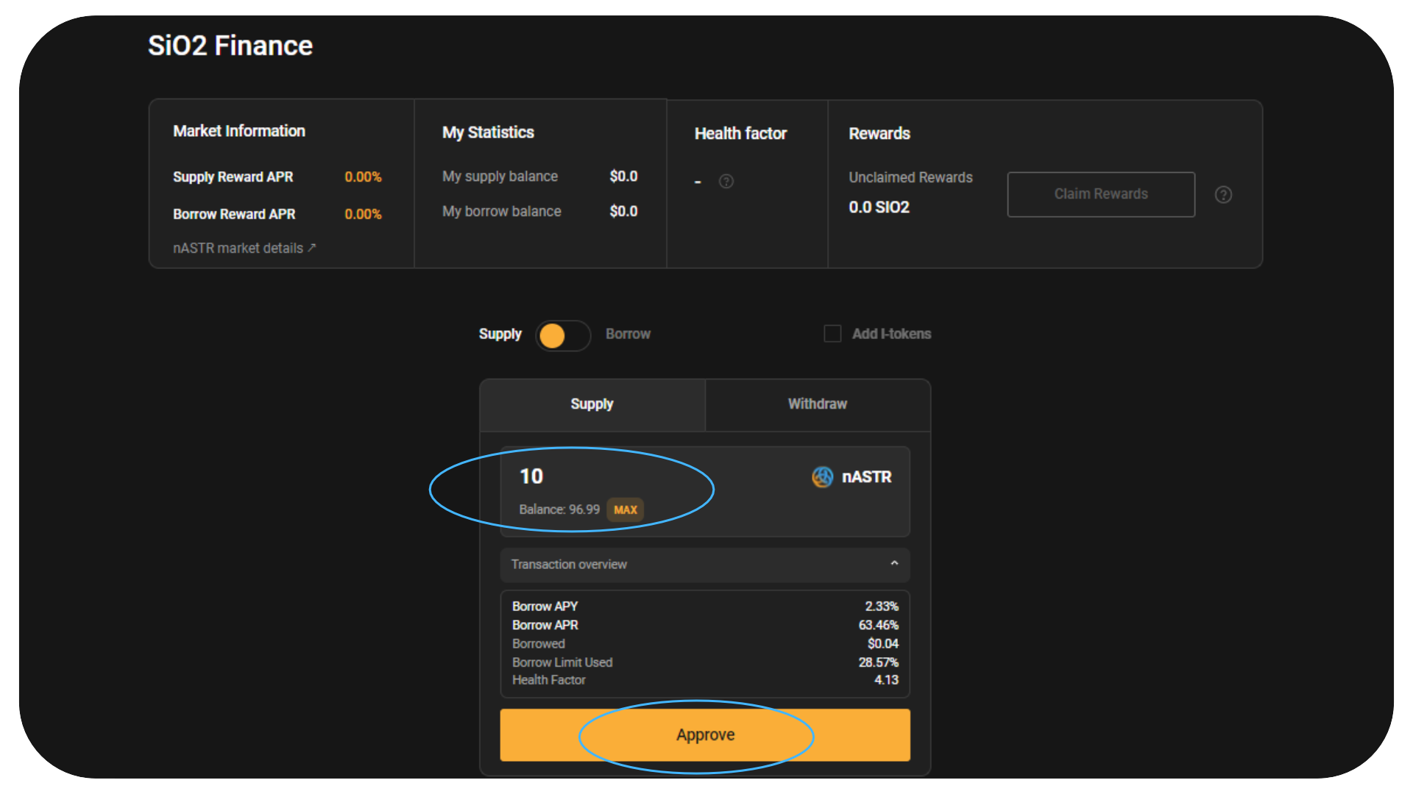Viewport: 1413px width, 794px height.
Task: Open nASTR market details link
Action: 238,248
